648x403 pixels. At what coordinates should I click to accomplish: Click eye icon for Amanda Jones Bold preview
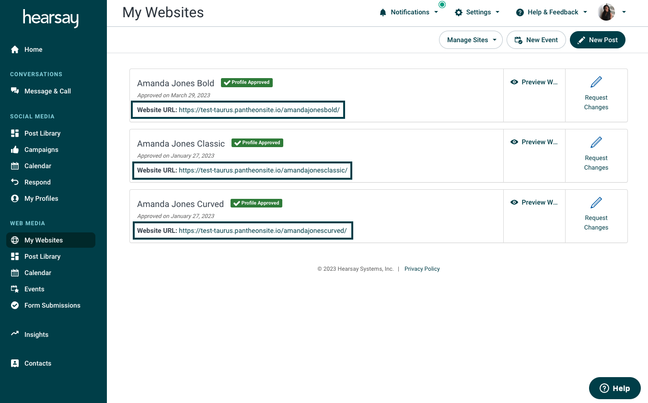[514, 82]
